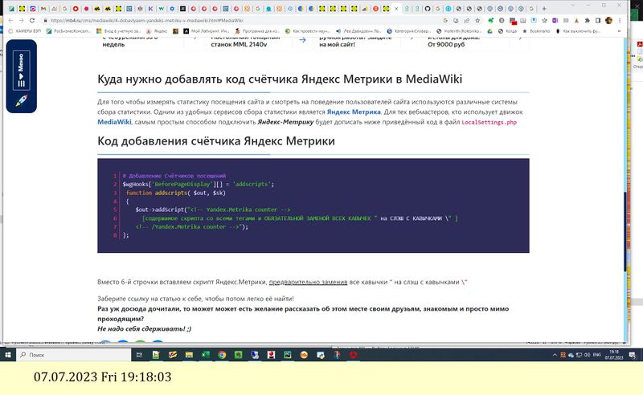Open the Когда bookmark

pyautogui.click(x=508, y=31)
